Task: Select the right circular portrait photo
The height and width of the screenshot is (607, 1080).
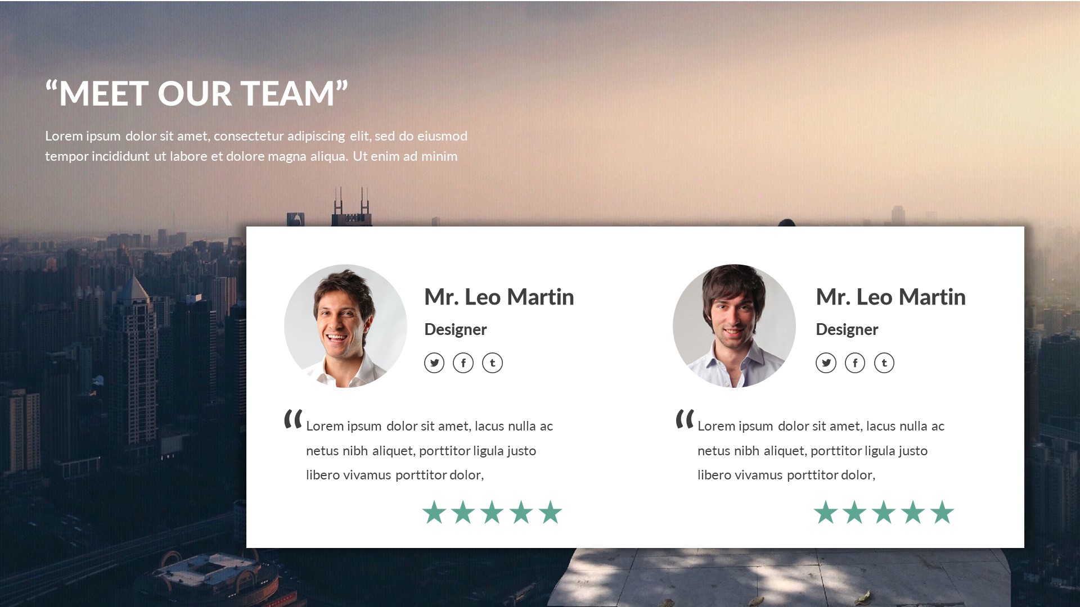Action: pyautogui.click(x=734, y=326)
